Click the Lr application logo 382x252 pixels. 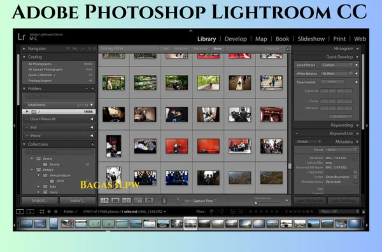(x=22, y=37)
